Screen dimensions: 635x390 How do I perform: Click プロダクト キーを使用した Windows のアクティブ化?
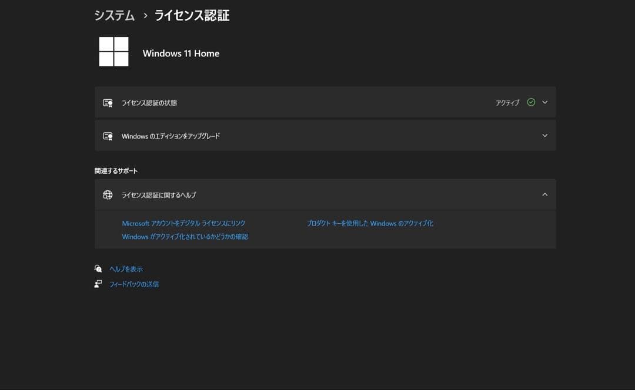pyautogui.click(x=370, y=223)
